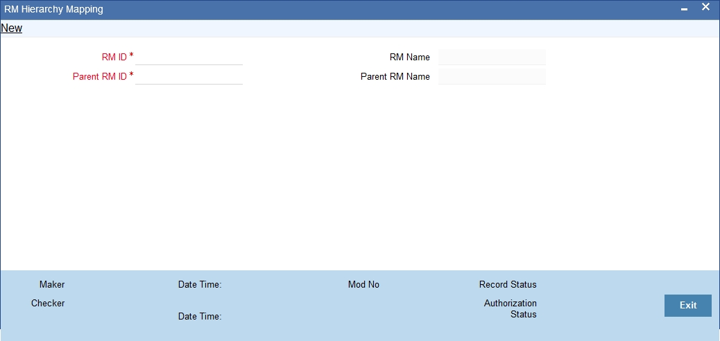Click the Checker "Date Time:" label
This screenshot has height=341, width=720.
tap(200, 317)
